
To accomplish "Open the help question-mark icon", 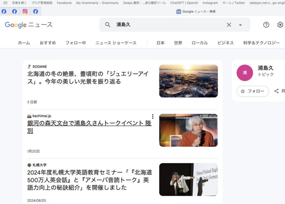I will [266, 25].
